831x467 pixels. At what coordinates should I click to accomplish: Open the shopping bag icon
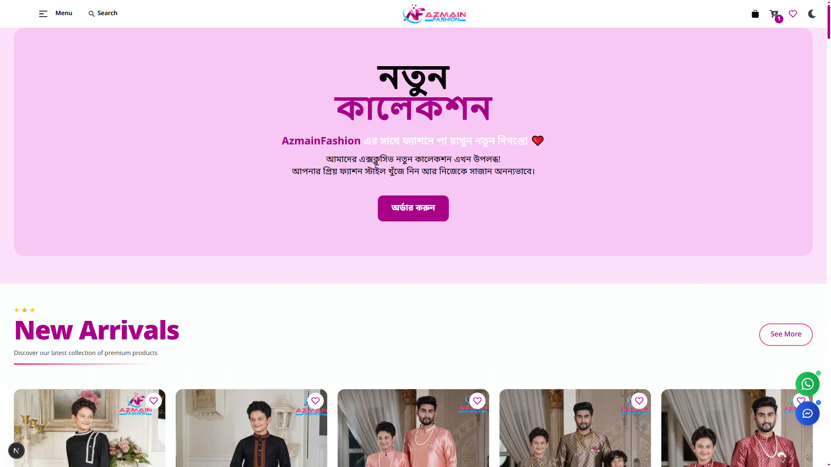(755, 14)
